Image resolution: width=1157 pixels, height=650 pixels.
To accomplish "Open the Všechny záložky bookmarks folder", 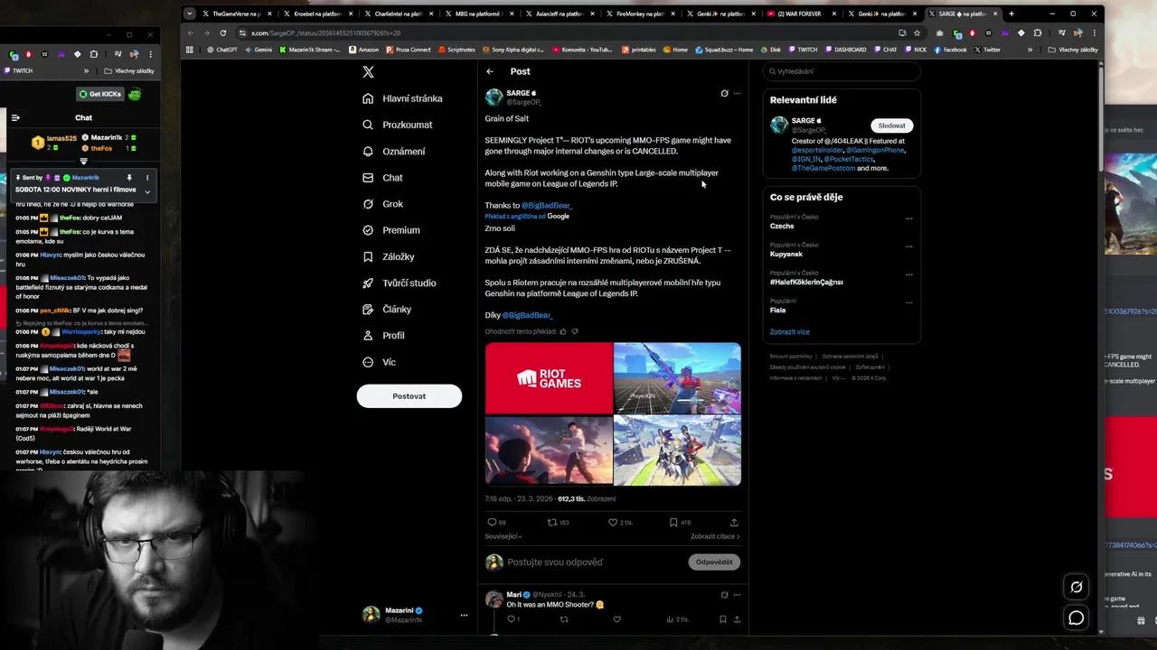I will click(1073, 50).
